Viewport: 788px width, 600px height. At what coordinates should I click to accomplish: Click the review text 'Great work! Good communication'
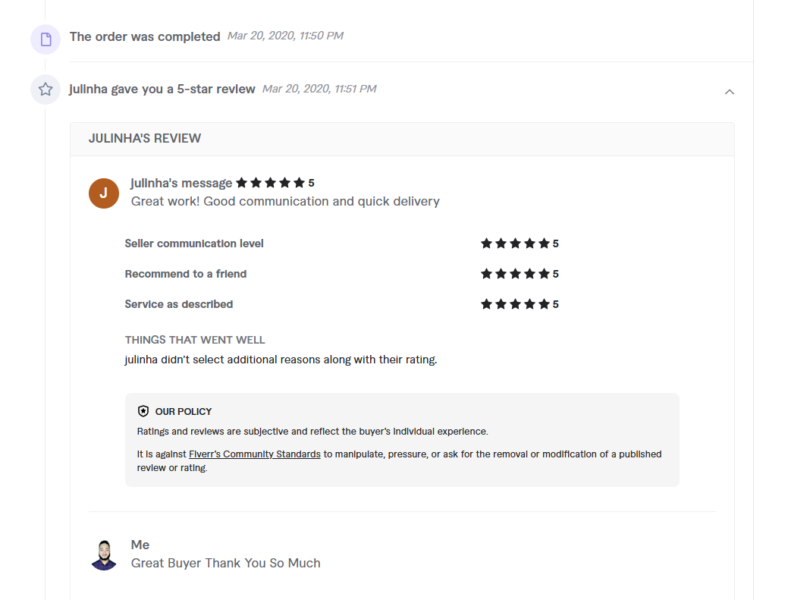[x=285, y=201]
